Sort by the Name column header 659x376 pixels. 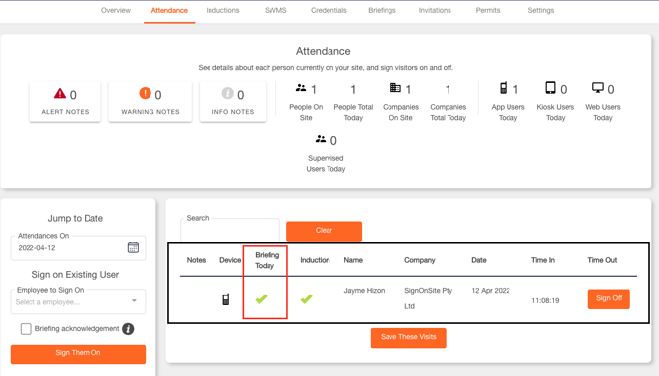(x=353, y=260)
